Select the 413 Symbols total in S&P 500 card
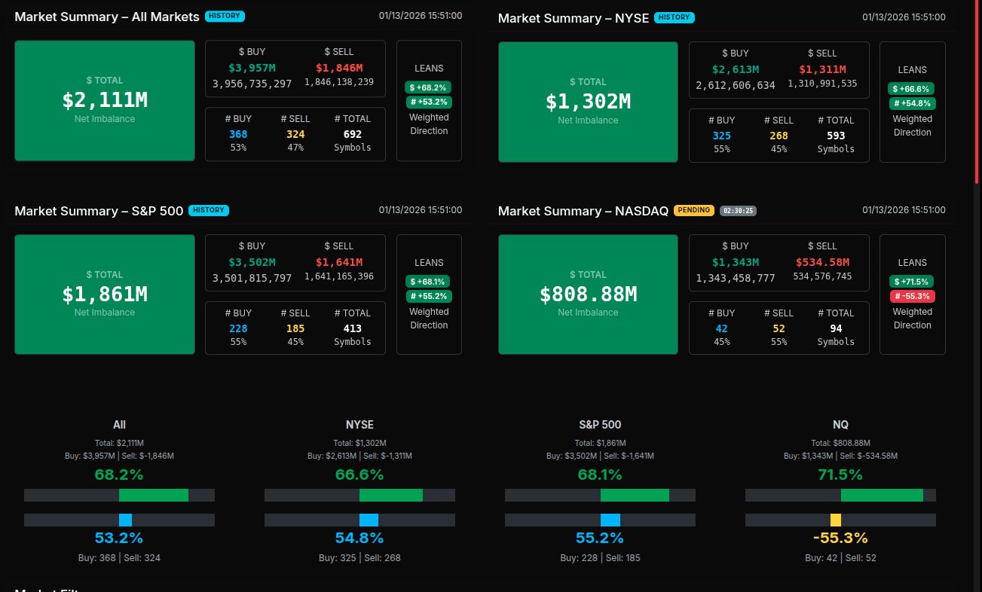The height and width of the screenshot is (592, 982). click(x=352, y=328)
